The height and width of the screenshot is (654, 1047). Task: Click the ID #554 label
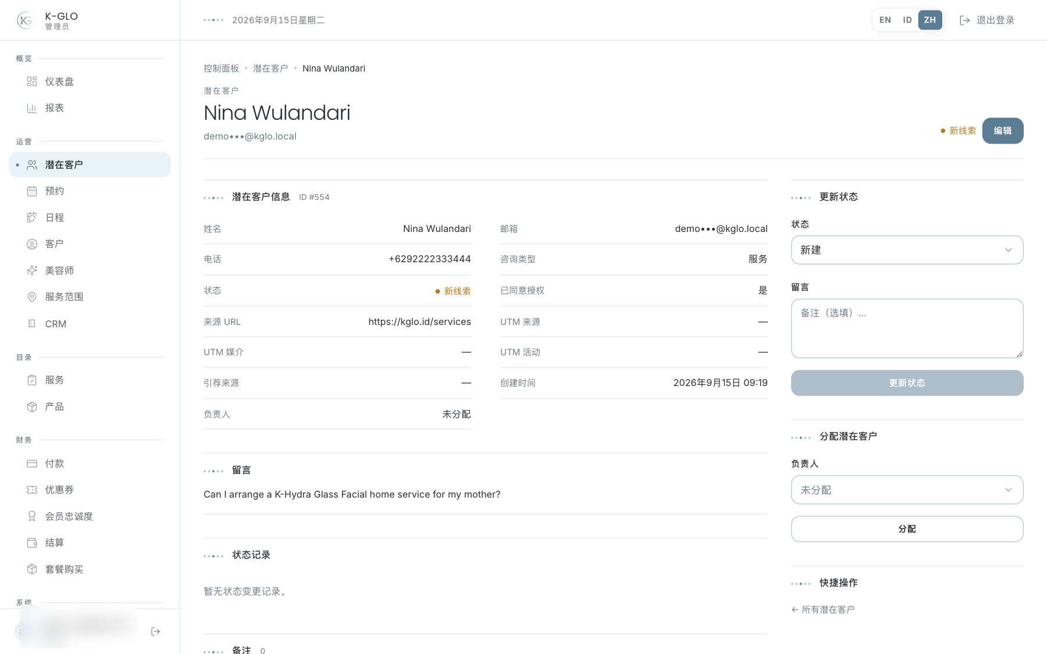click(x=314, y=197)
